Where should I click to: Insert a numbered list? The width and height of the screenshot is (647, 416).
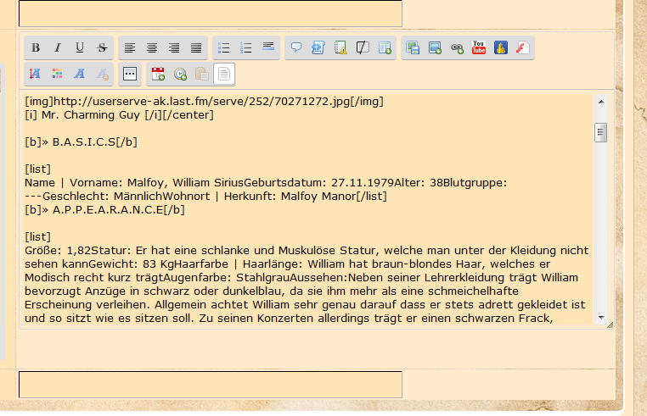(246, 47)
